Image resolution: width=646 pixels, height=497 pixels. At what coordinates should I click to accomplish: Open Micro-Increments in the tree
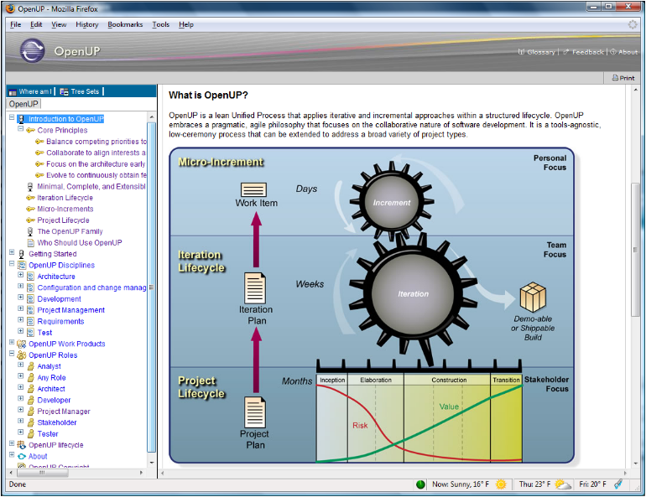pos(65,209)
